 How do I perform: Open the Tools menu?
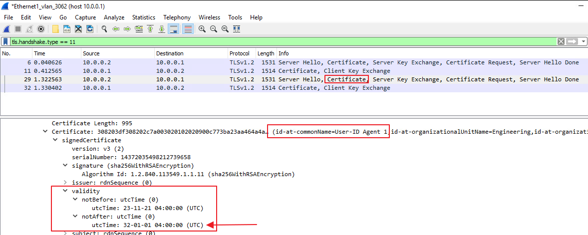(235, 17)
